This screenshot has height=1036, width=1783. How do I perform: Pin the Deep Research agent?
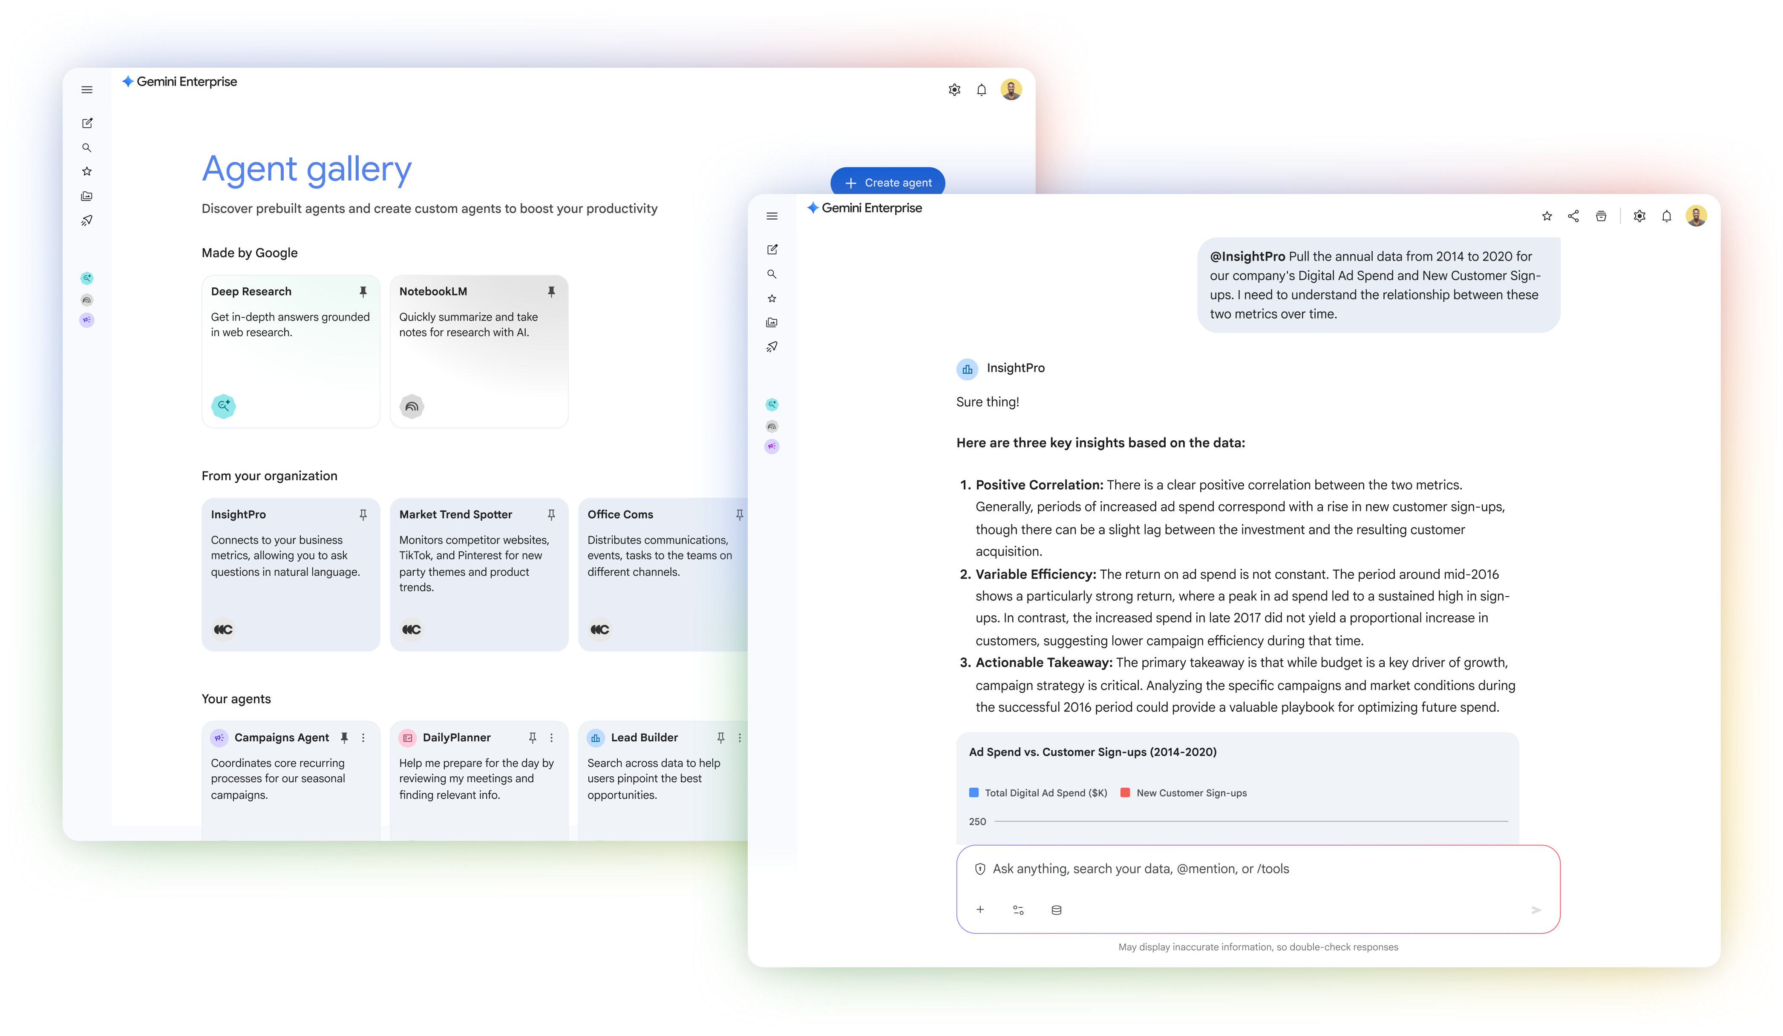[x=364, y=291]
